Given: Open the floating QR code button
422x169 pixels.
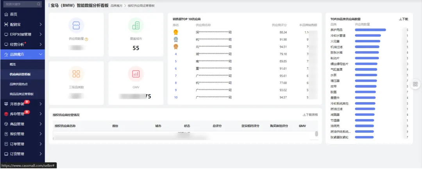Looking at the screenshot, I should point(415,84).
